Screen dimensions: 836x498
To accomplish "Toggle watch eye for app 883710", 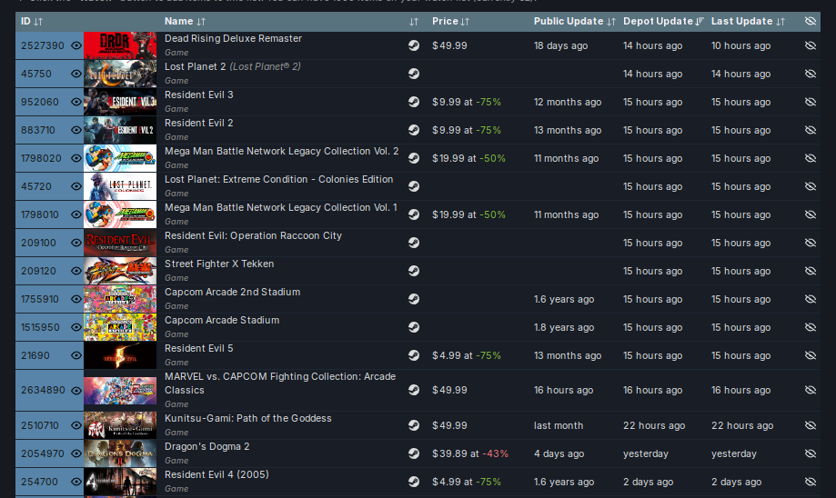I will coord(76,131).
